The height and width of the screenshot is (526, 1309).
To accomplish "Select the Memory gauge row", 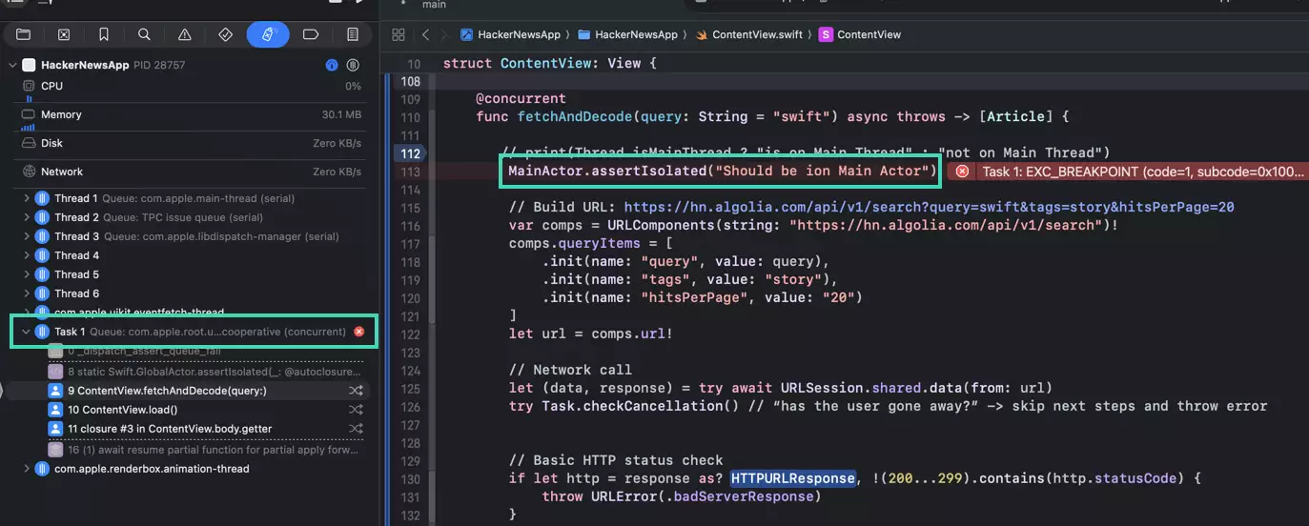I will click(x=191, y=114).
